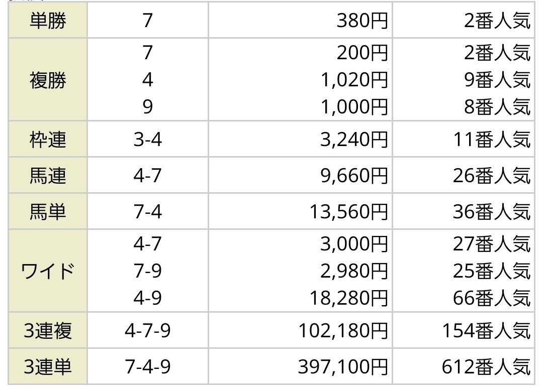Select the ワイド row header cell
543x389 pixels.
pyautogui.click(x=47, y=272)
